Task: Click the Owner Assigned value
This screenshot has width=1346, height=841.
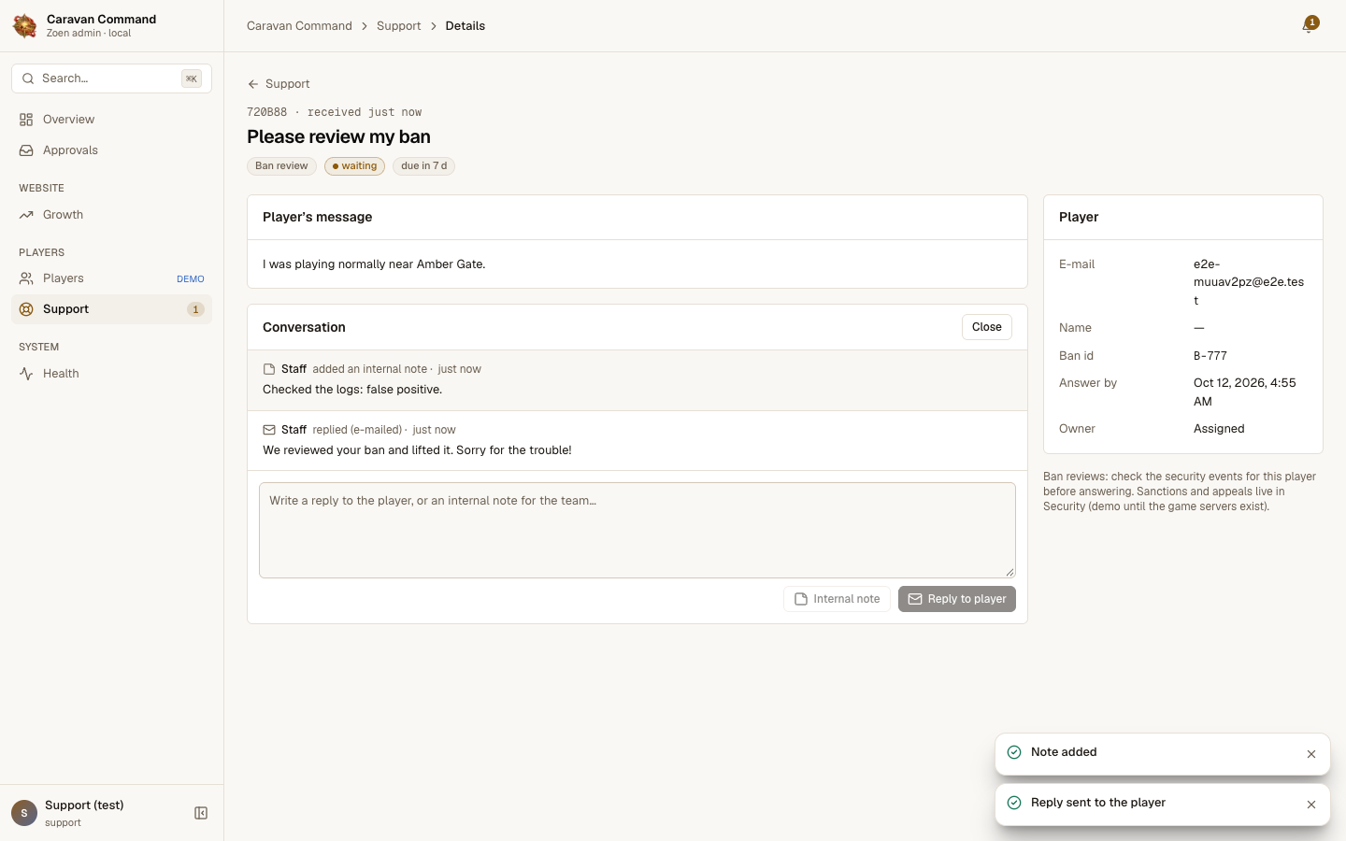Action: [x=1219, y=429]
